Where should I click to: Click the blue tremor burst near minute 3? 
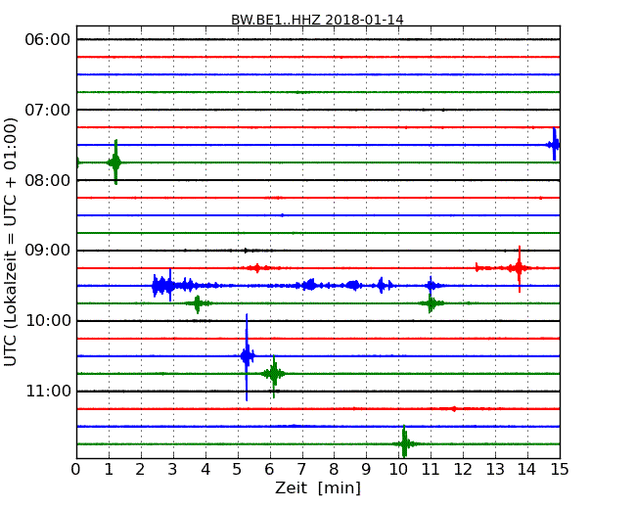pos(164,286)
